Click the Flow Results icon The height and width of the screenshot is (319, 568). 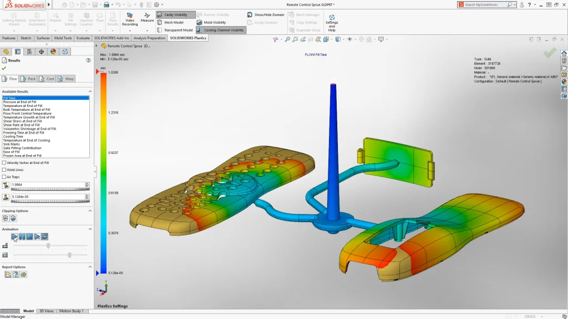pos(111,17)
